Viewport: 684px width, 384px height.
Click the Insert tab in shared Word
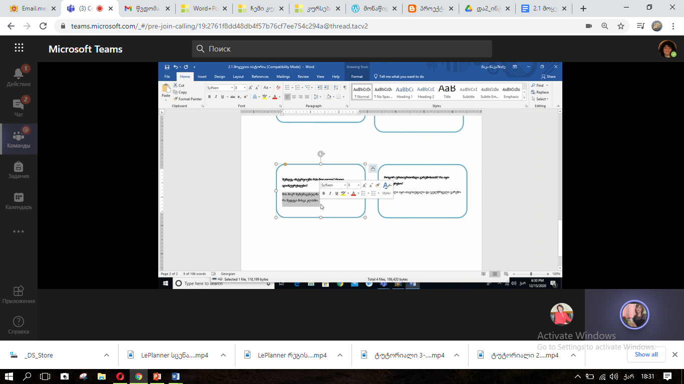(202, 76)
